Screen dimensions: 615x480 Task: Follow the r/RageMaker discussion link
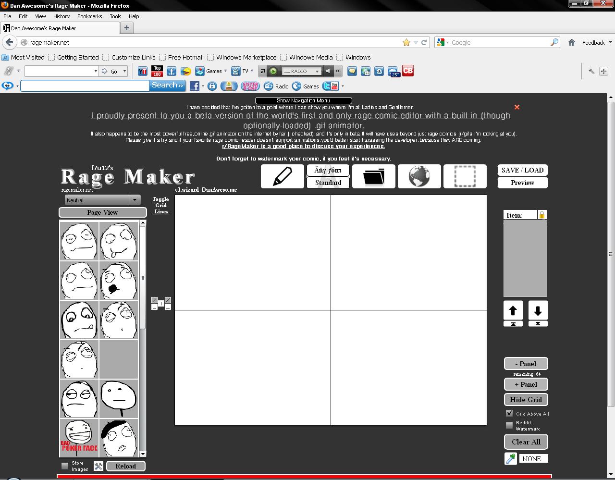[303, 146]
